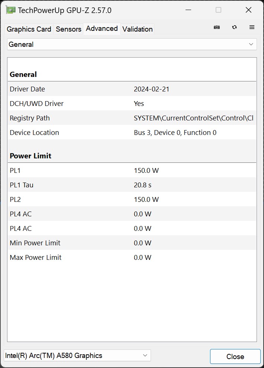Select the Advanced tab

click(102, 29)
